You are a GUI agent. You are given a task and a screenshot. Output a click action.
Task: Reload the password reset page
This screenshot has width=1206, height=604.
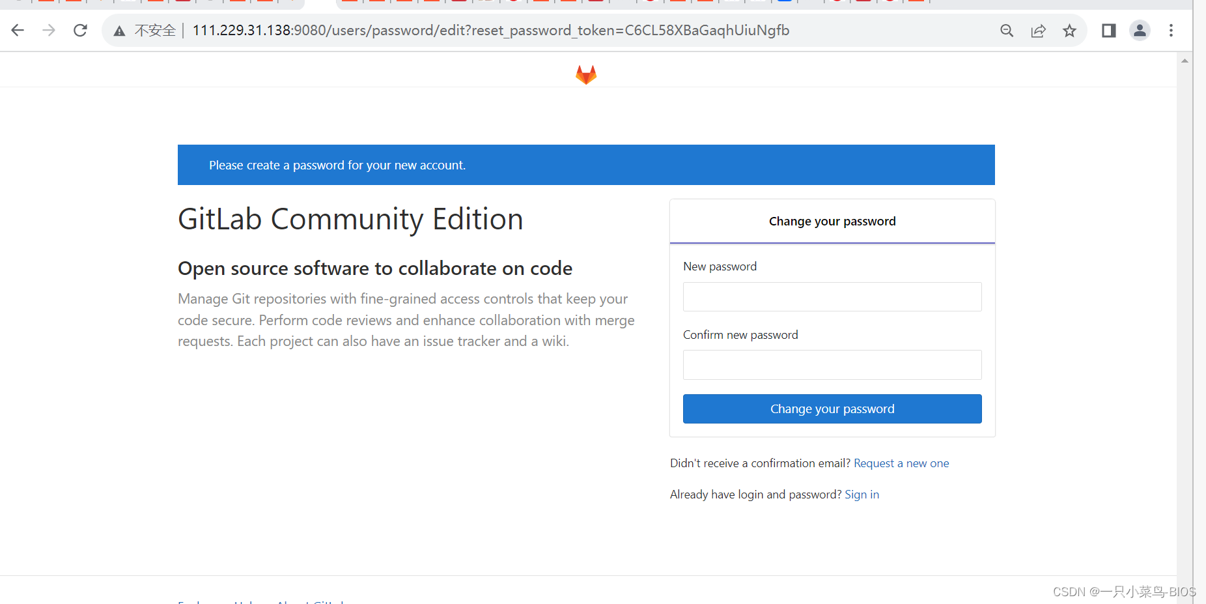pos(80,30)
